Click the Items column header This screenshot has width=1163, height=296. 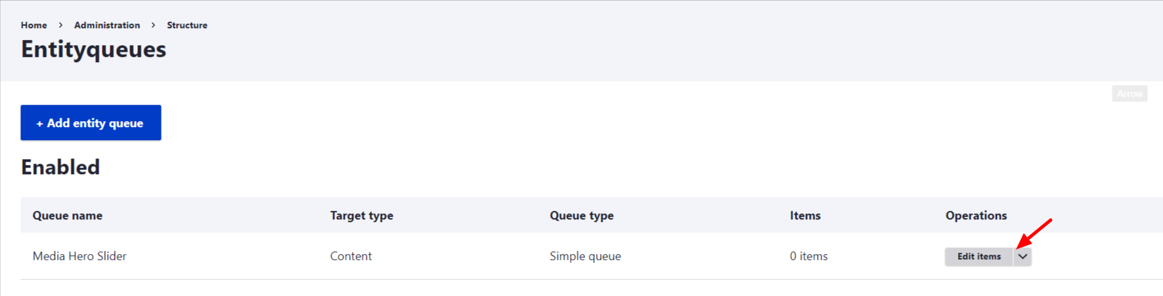tap(805, 215)
